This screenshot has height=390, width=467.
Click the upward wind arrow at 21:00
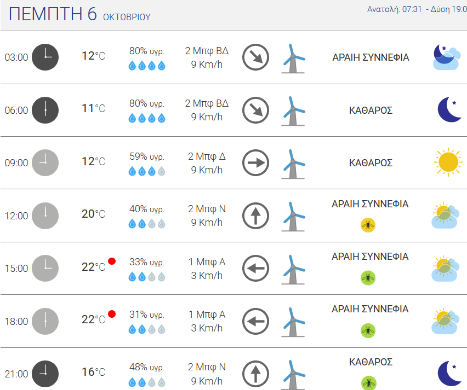tap(255, 374)
